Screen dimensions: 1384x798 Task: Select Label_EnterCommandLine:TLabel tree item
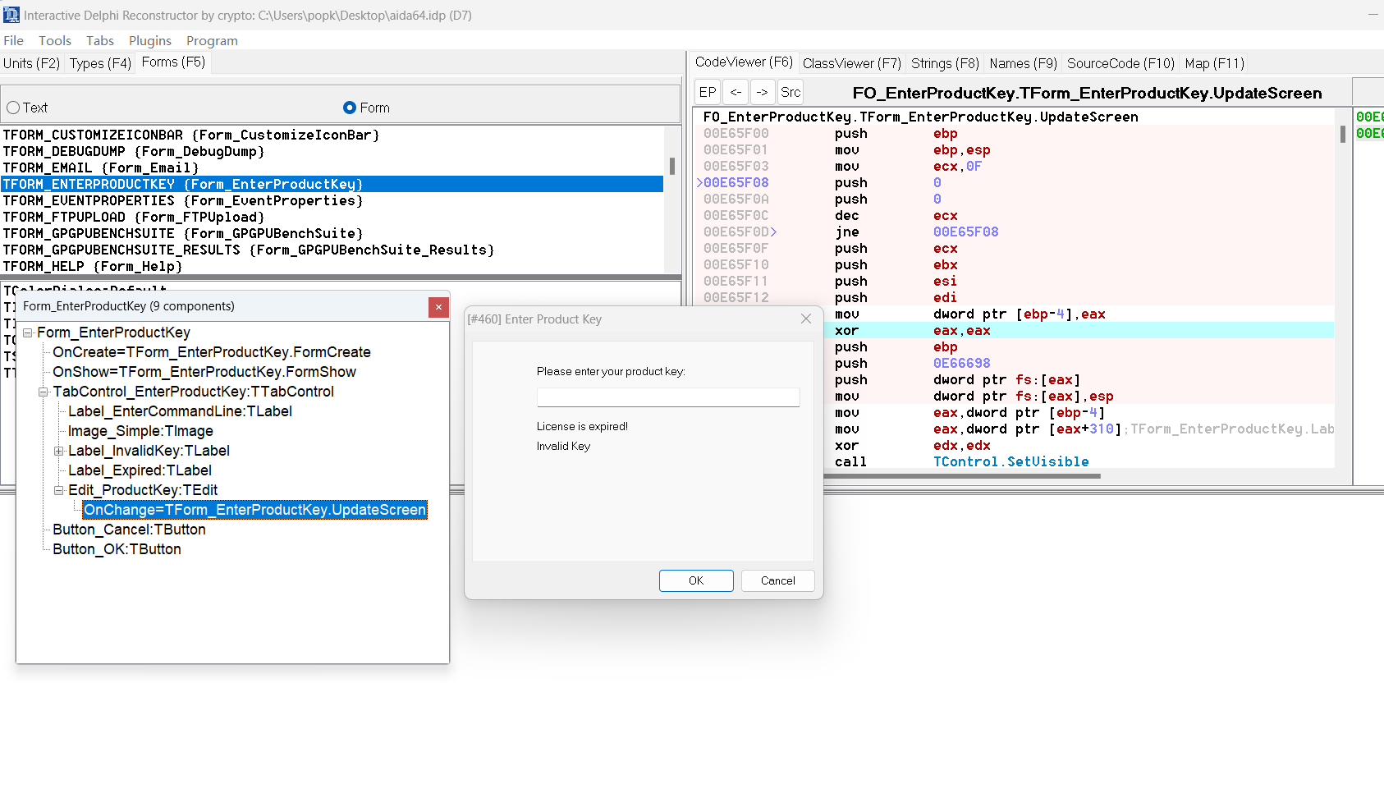pos(180,411)
